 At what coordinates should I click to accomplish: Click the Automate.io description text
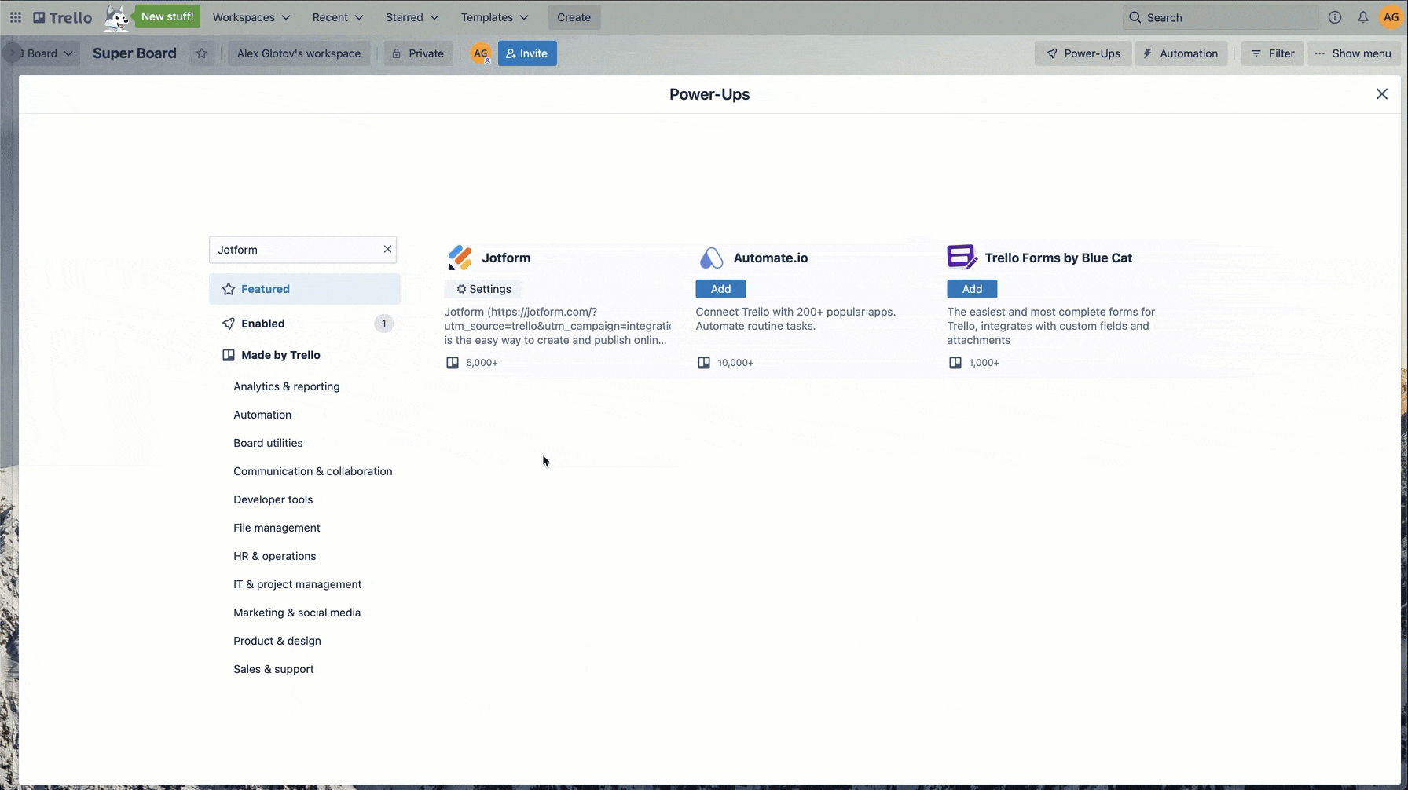(x=796, y=319)
